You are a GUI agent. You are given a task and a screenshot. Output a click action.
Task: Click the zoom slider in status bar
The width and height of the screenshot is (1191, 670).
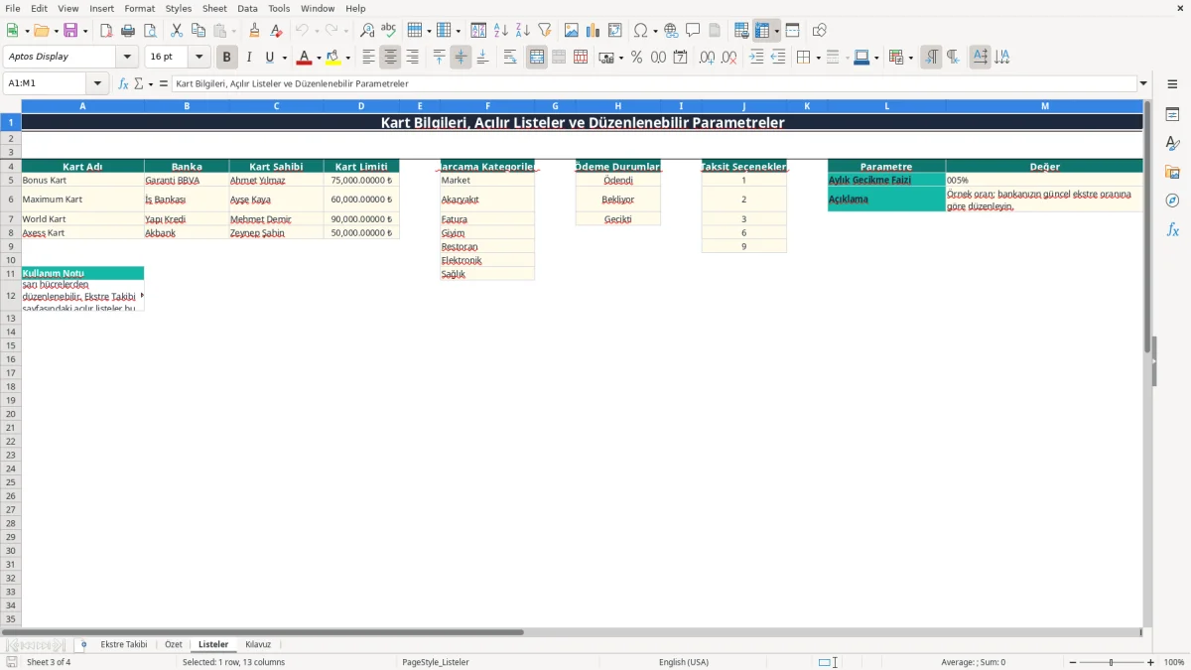point(1112,662)
